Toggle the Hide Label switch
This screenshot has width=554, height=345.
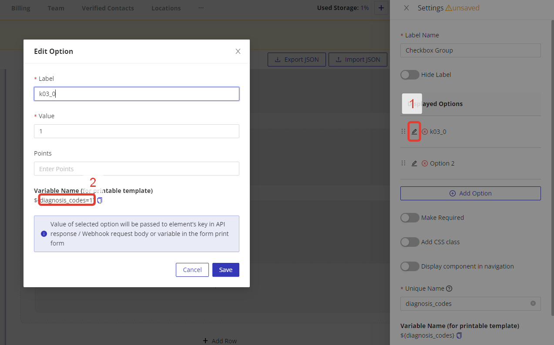click(410, 75)
